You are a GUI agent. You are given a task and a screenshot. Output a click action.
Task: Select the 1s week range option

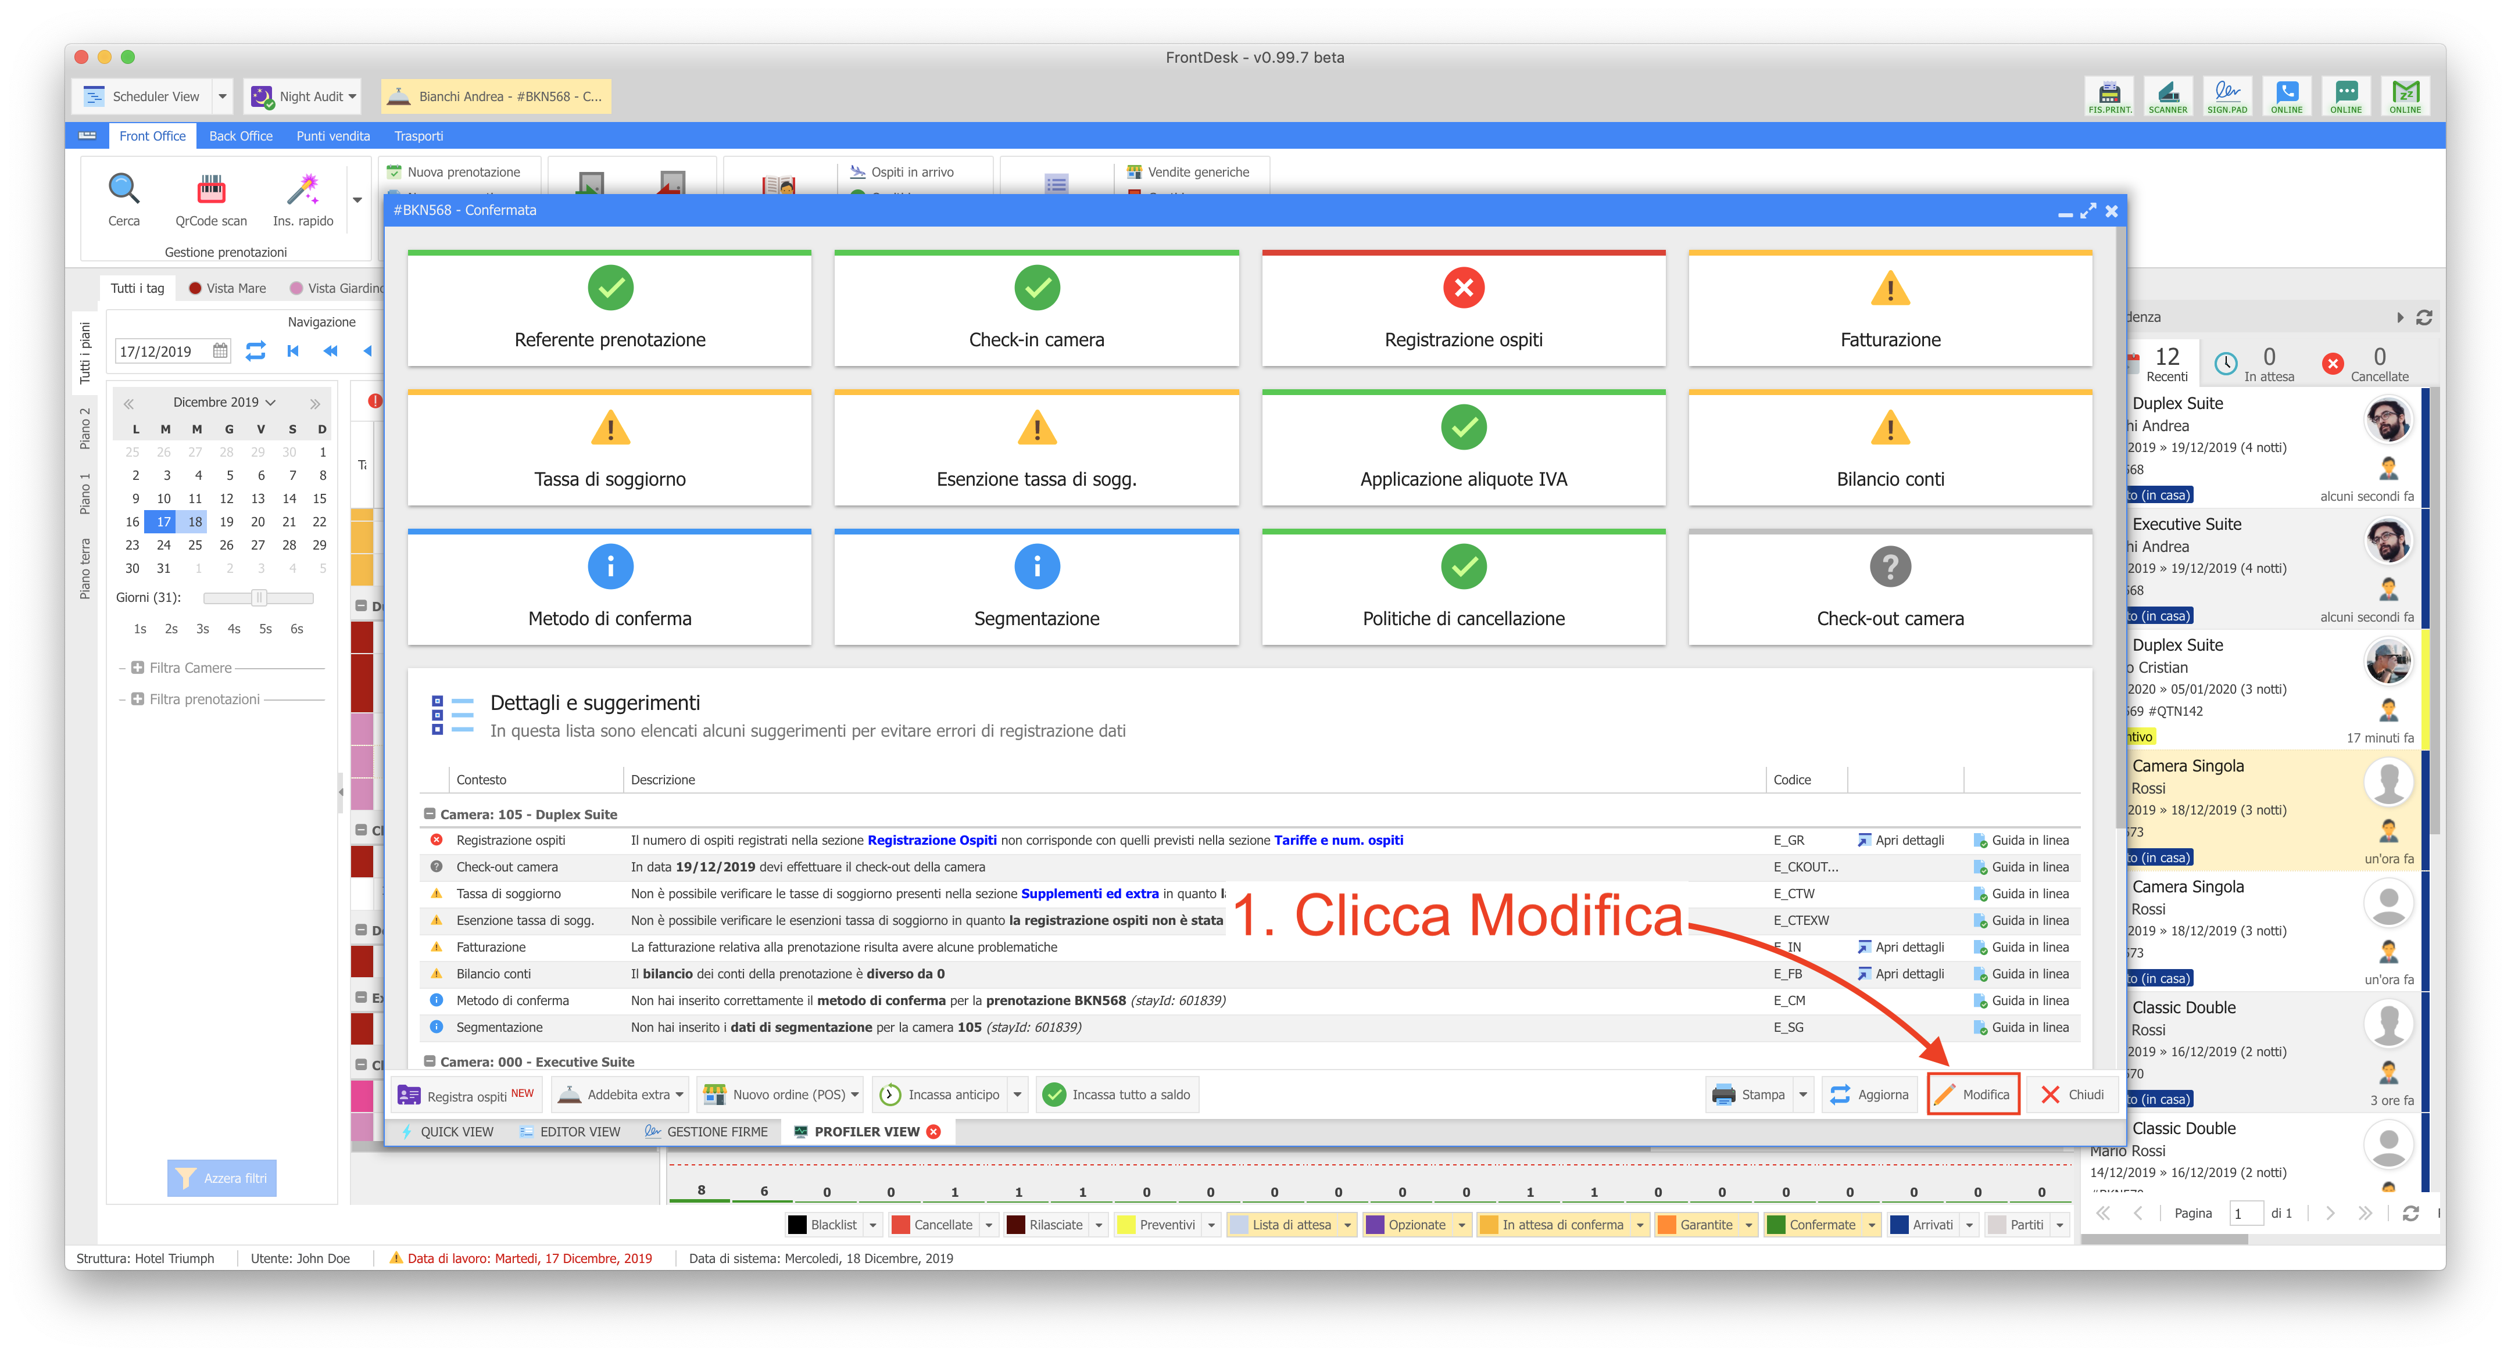[x=140, y=629]
